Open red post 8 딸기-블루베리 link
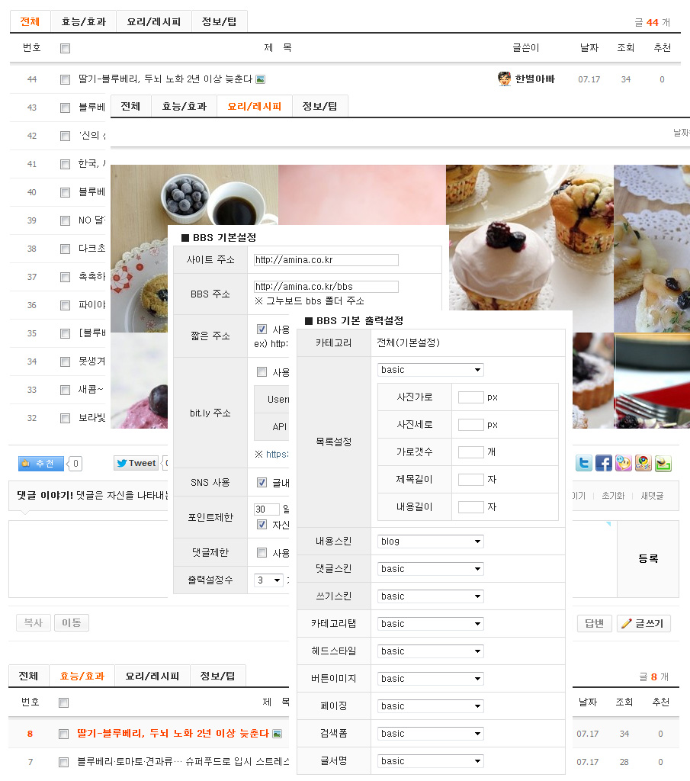 [173, 733]
